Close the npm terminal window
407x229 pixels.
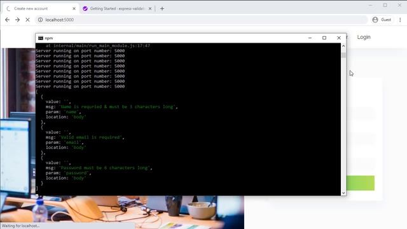pyautogui.click(x=339, y=38)
